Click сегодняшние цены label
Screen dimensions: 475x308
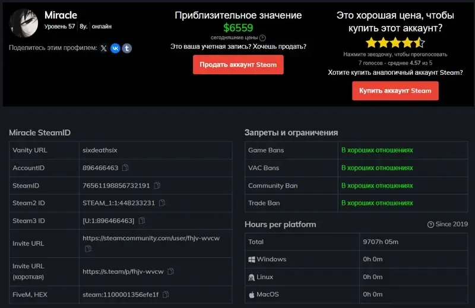234,37
